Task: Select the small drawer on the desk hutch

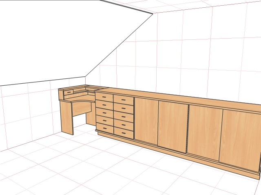Action: [x=69, y=92]
